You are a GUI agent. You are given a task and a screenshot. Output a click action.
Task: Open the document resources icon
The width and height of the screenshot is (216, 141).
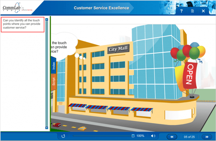[x=193, y=11]
